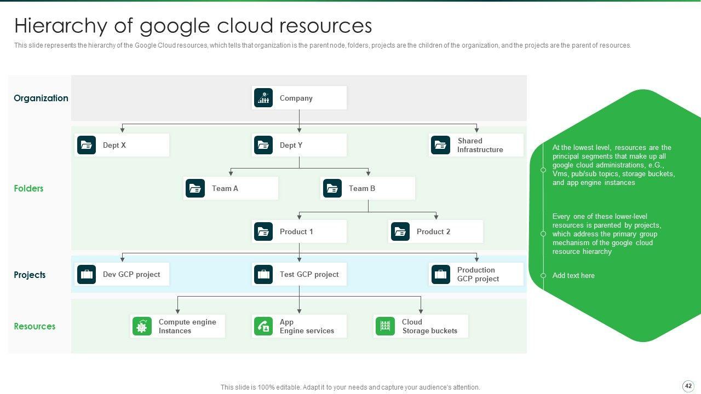701x394 pixels.
Task: Select the Dept X folder icon
Action: pyautogui.click(x=87, y=145)
